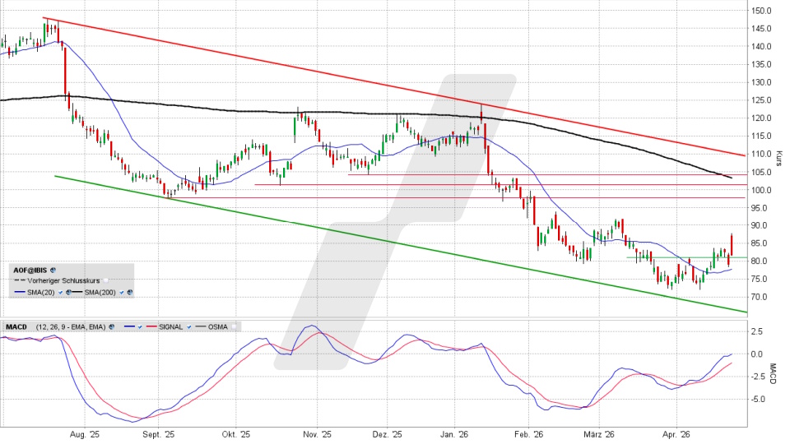The width and height of the screenshot is (790, 444).
Task: Click the MACD indicator title
Action: click(x=16, y=326)
